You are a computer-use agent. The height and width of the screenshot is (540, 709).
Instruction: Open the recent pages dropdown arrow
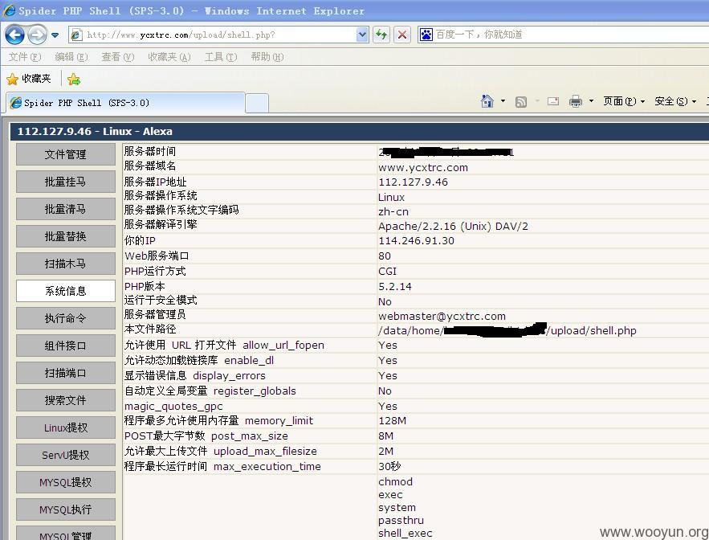tap(55, 35)
